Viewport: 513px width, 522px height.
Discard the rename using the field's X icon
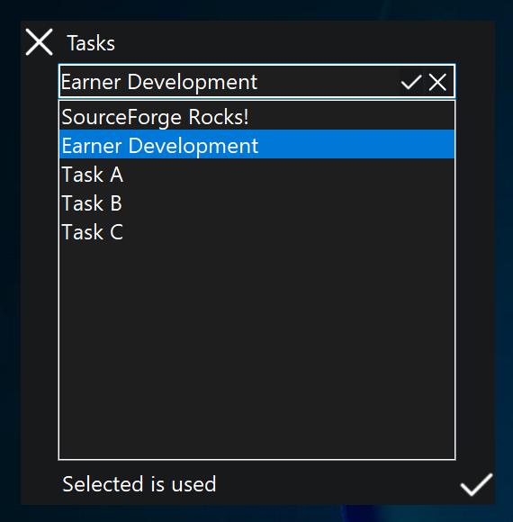[x=437, y=82]
